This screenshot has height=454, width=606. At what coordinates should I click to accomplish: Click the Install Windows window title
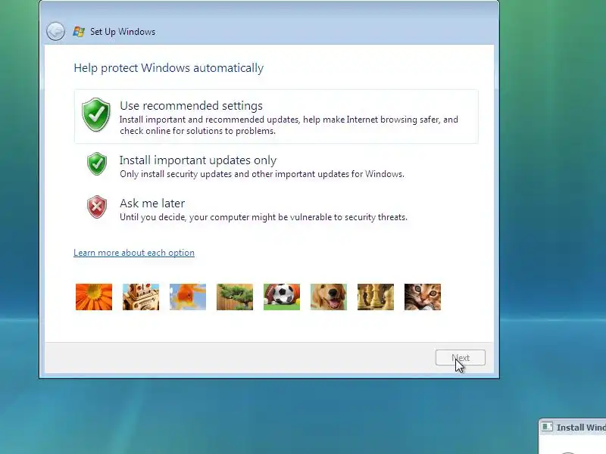coord(581,428)
